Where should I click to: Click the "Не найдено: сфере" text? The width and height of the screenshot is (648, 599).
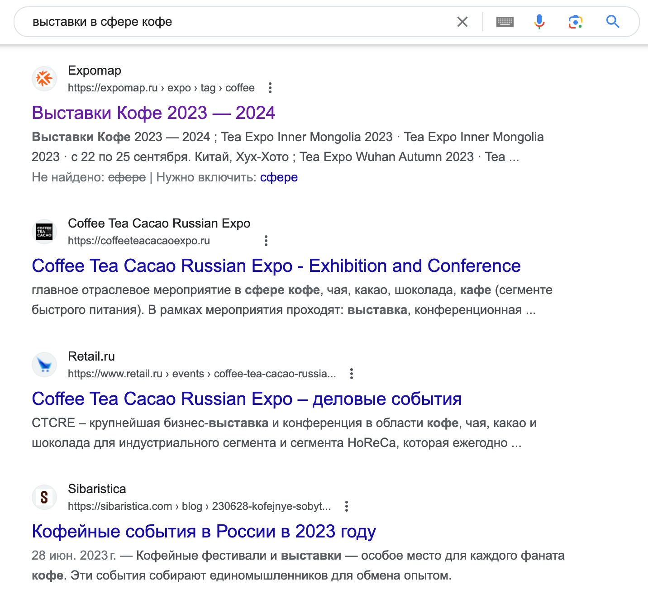point(89,177)
